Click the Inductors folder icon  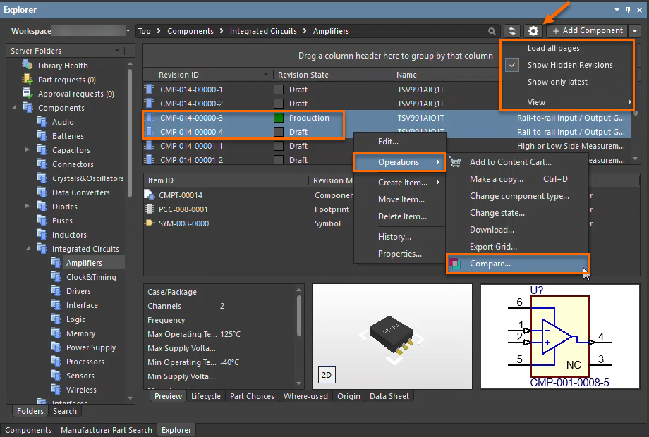(x=42, y=234)
